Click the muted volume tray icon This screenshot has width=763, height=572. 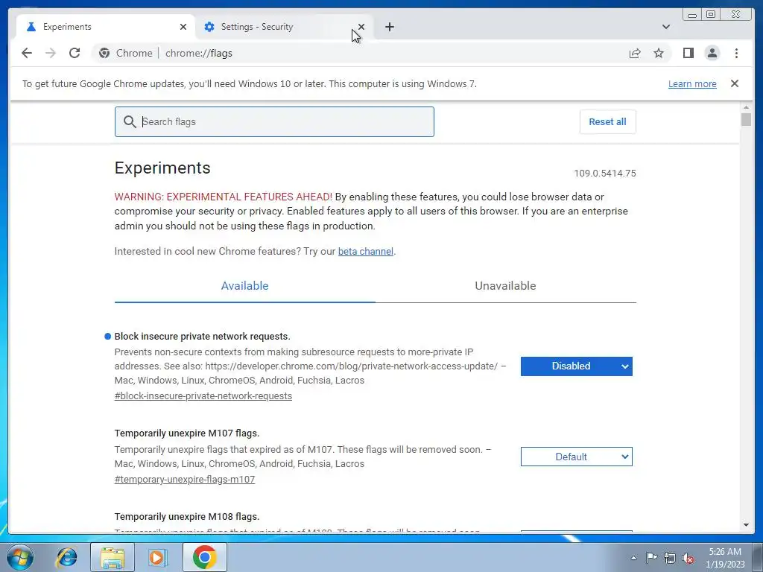(688, 559)
